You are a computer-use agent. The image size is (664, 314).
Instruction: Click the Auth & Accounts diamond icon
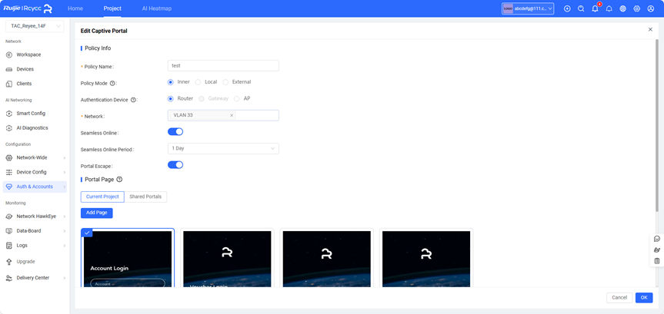point(9,187)
